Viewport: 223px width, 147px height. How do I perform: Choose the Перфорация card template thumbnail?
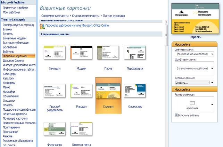[135, 53]
